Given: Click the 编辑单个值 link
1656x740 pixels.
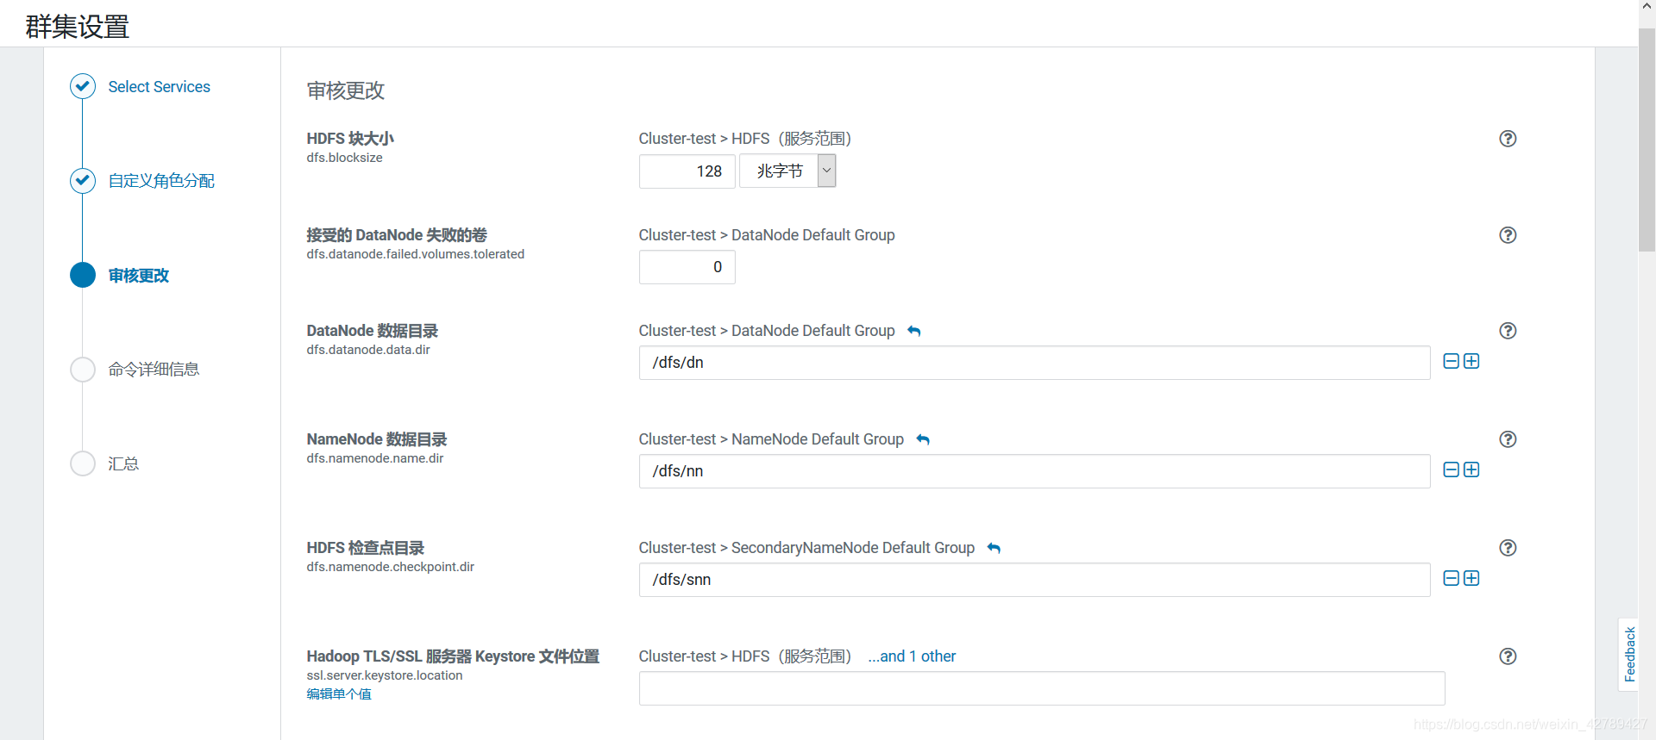Looking at the screenshot, I should [x=339, y=694].
